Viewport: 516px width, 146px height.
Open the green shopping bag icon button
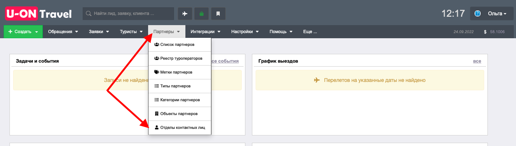point(201,14)
